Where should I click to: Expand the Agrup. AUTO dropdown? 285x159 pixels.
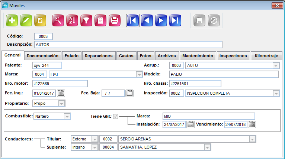pyautogui.click(x=276, y=65)
